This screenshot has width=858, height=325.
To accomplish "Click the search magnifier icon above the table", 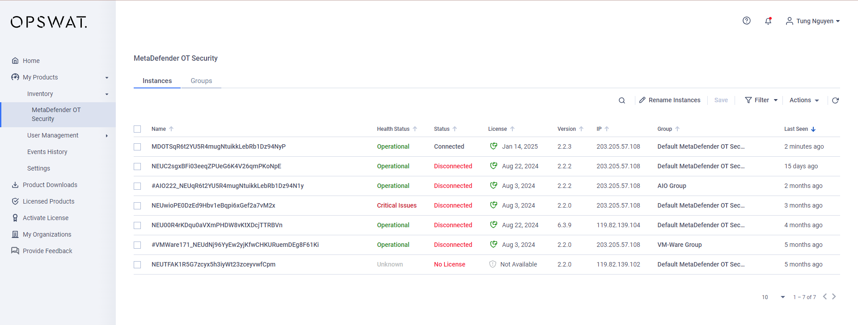I will (621, 100).
